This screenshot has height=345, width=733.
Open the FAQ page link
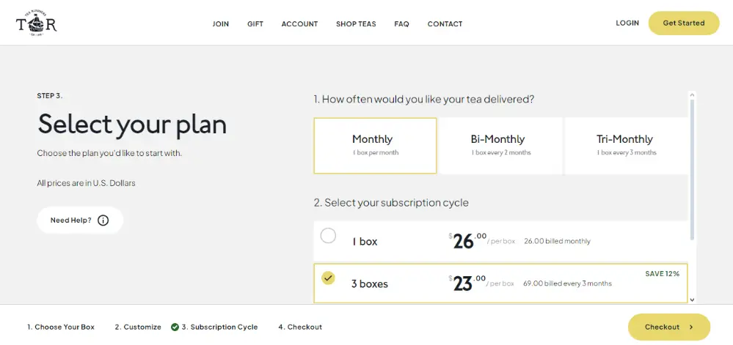pyautogui.click(x=401, y=24)
